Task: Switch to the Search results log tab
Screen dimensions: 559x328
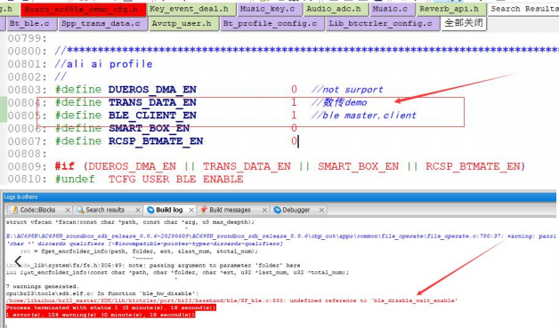Action: [x=105, y=210]
